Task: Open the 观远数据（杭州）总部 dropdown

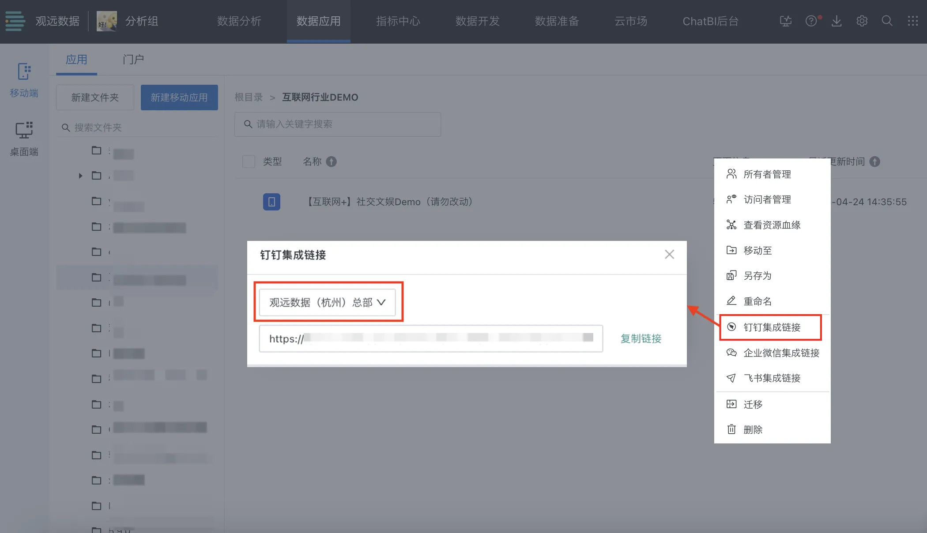Action: pos(327,302)
